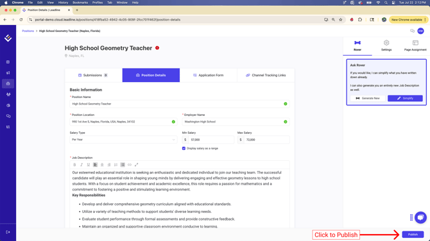The image size is (430, 241).
Task: Open the Chrome History menu
Action: 63,3
